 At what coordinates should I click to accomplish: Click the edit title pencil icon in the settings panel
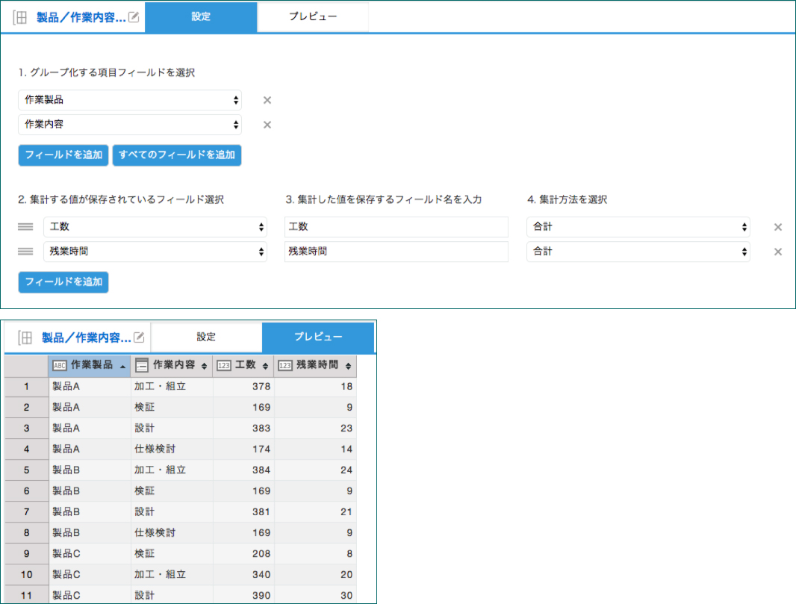[134, 17]
